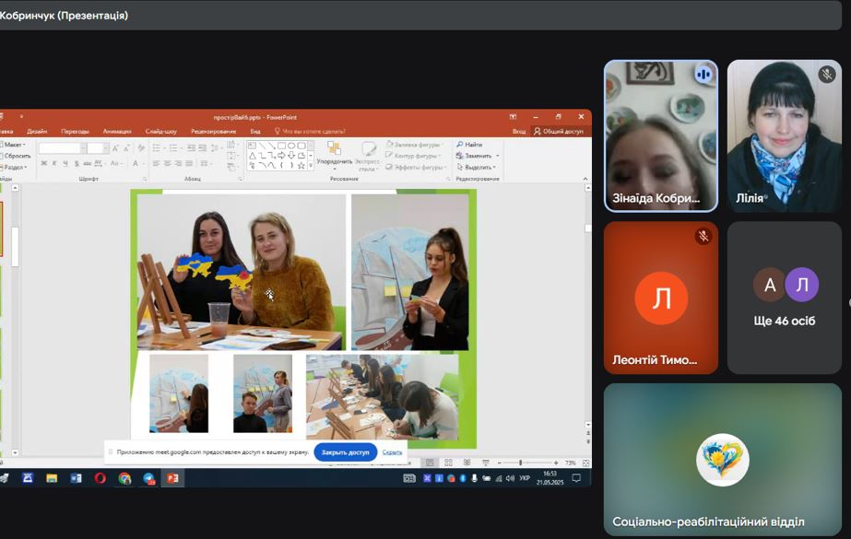Click the Increase Font Size icon
This screenshot has width=851, height=539.
pos(115,148)
